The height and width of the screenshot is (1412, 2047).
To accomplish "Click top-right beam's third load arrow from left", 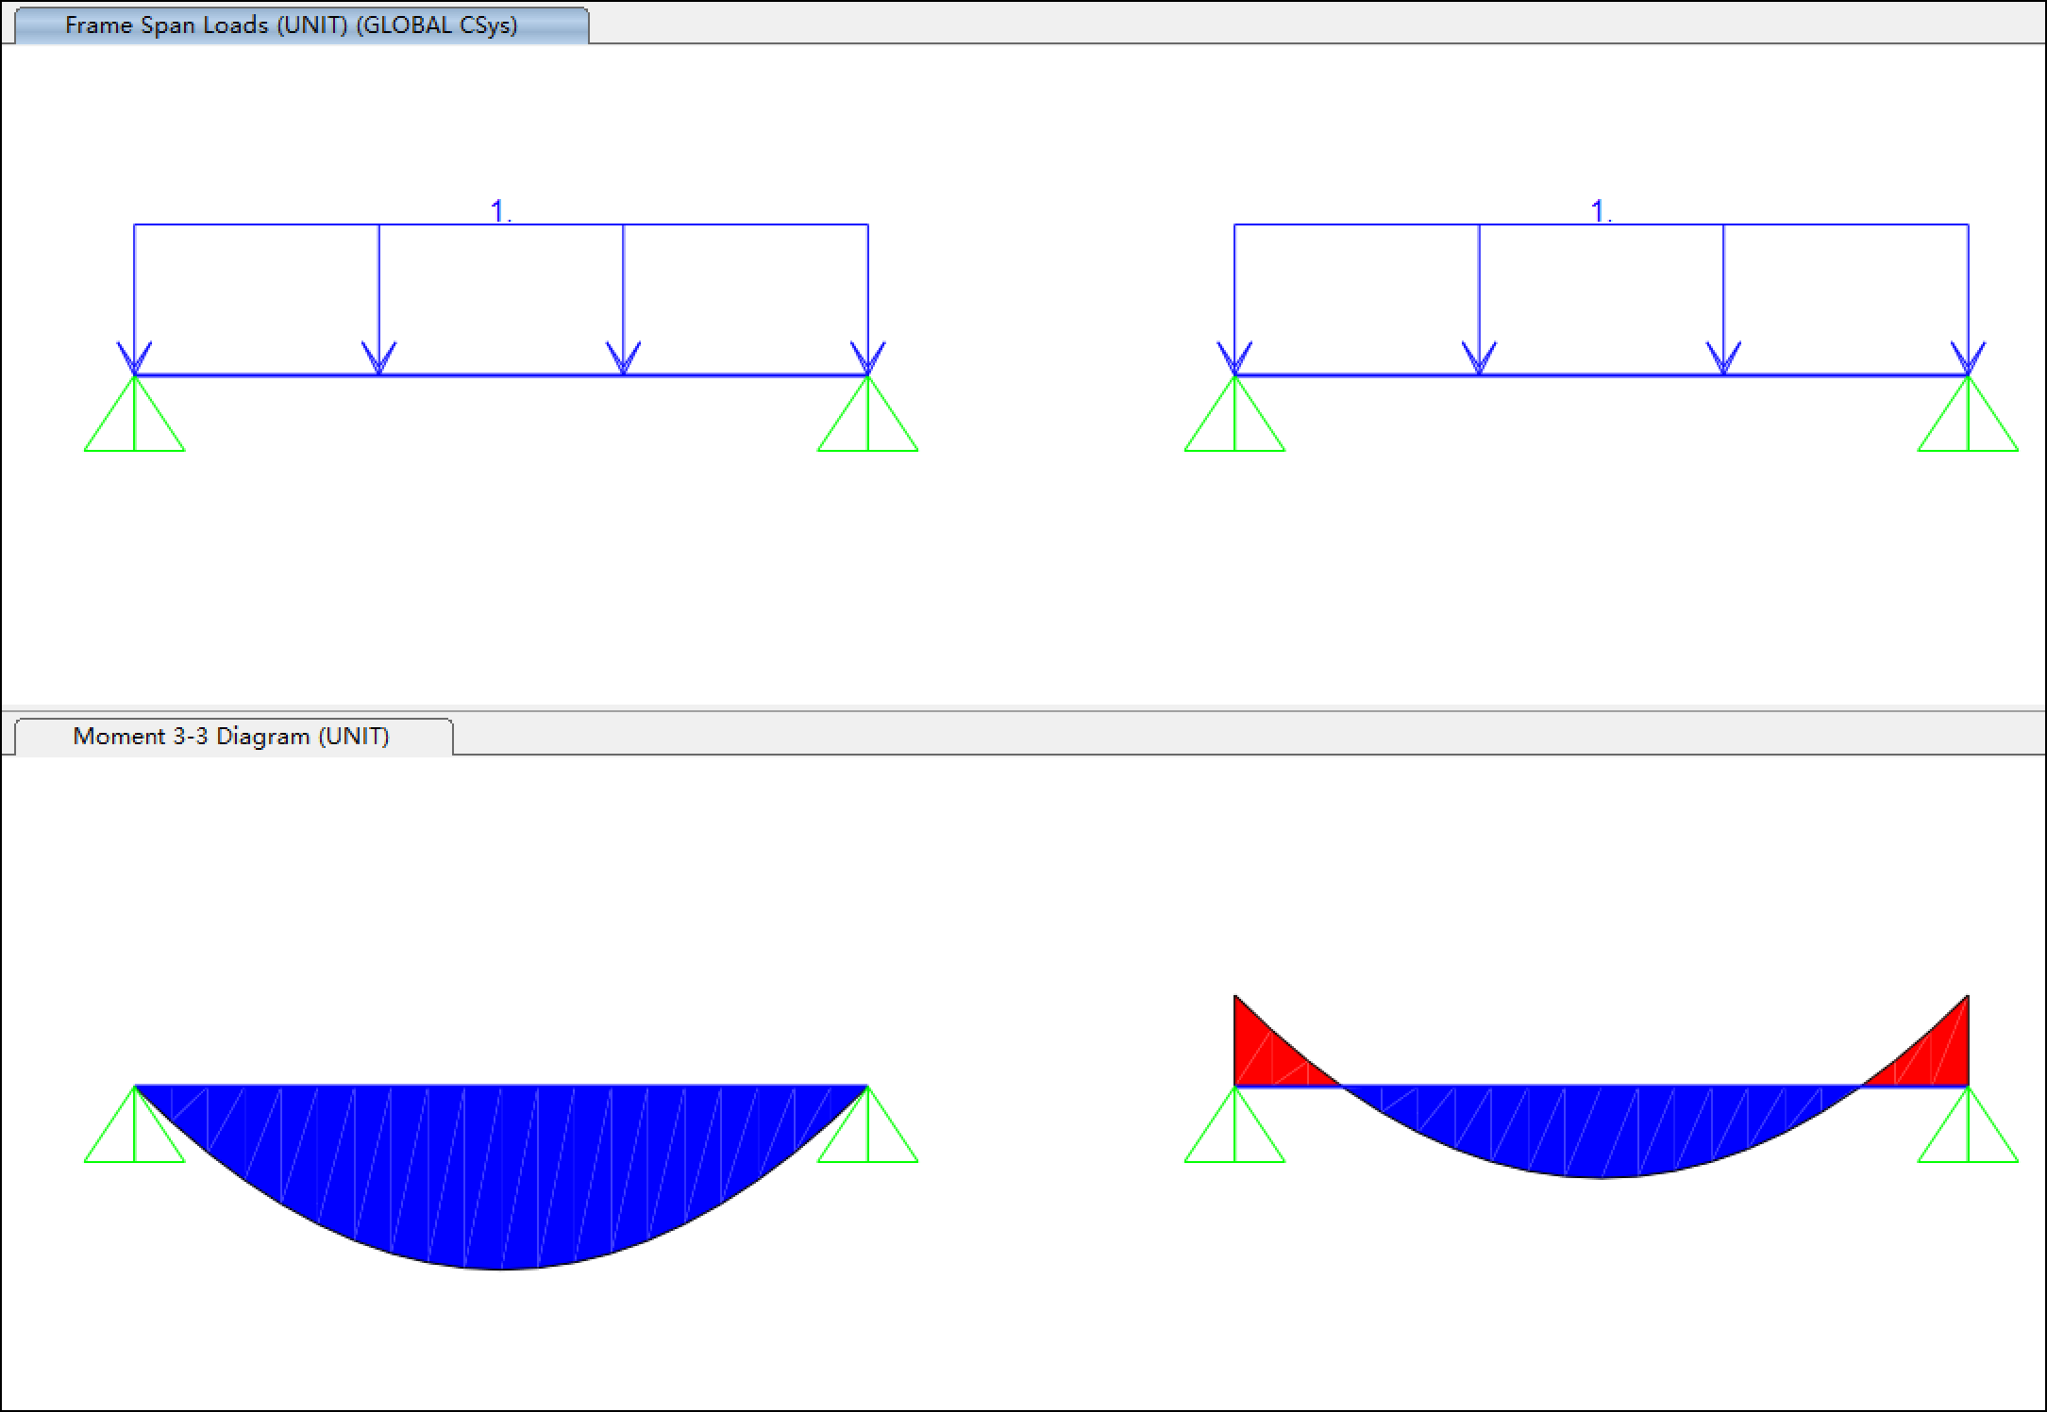I will click(1723, 302).
